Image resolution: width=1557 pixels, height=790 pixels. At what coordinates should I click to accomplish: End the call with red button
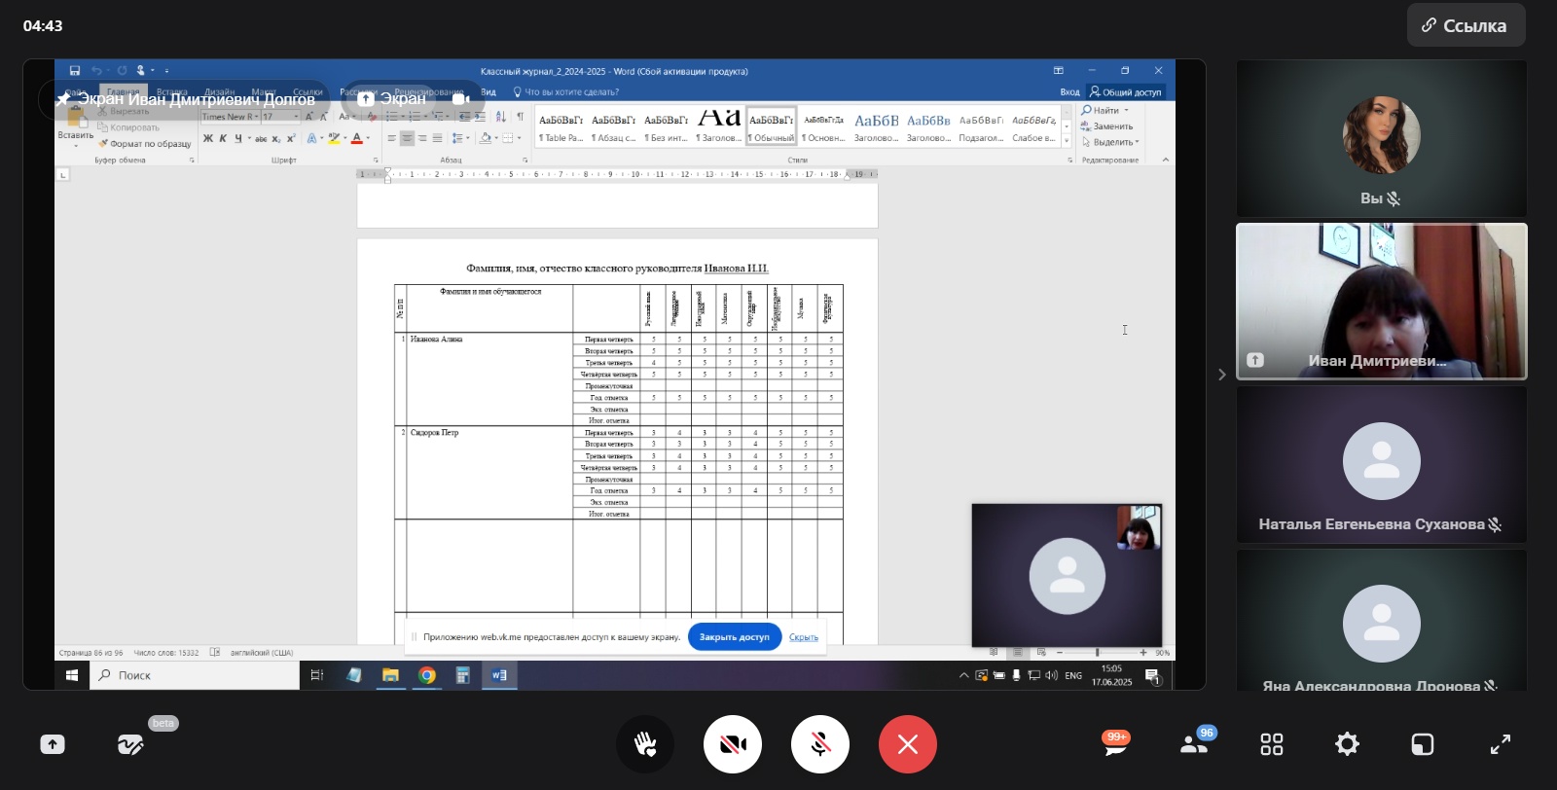tap(907, 744)
